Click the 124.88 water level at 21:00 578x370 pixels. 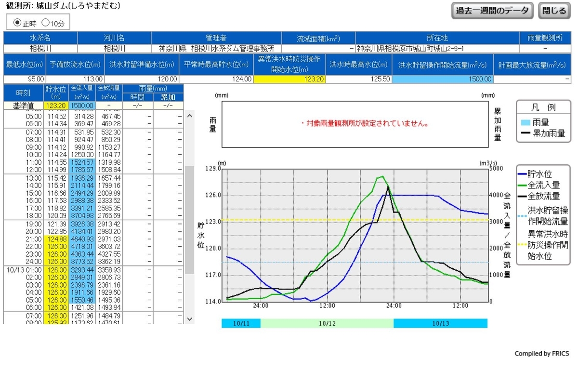pyautogui.click(x=56, y=239)
